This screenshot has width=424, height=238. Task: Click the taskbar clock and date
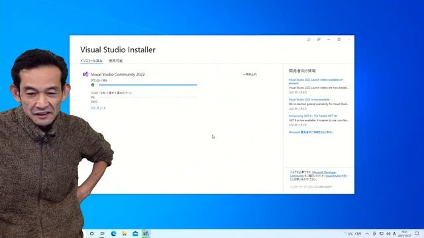pos(405,233)
